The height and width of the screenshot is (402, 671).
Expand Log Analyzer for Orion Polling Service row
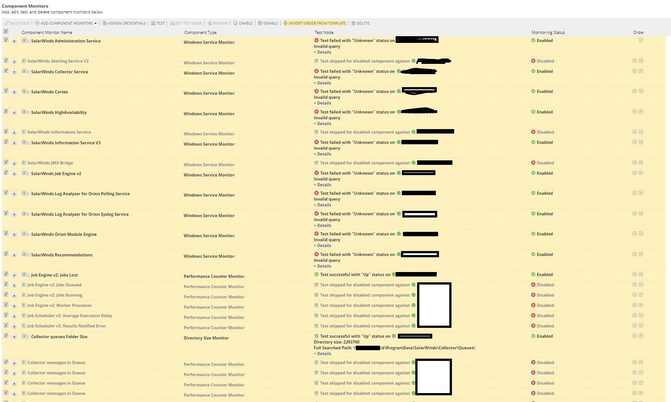[x=14, y=194]
